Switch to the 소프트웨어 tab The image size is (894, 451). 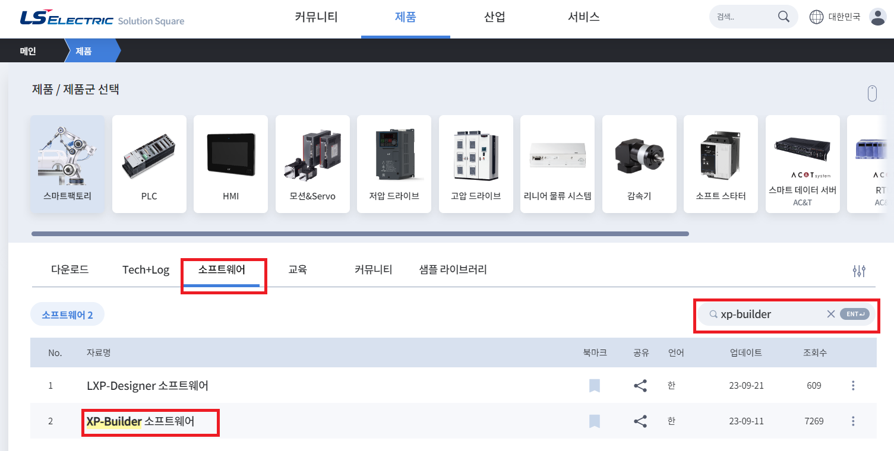click(x=222, y=269)
